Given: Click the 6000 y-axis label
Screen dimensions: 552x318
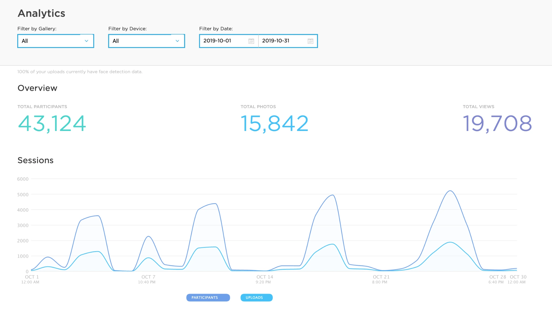Looking at the screenshot, I should point(23,179).
